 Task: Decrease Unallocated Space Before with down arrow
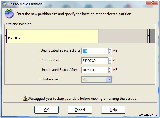click(110, 52)
